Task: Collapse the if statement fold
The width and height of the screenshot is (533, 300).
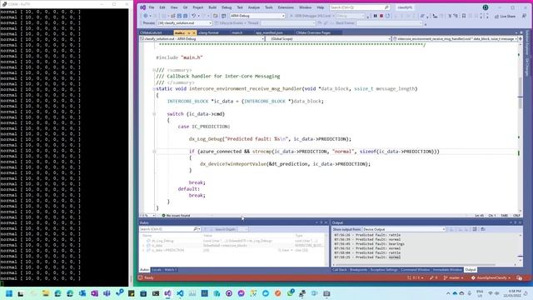Action: click(154, 152)
